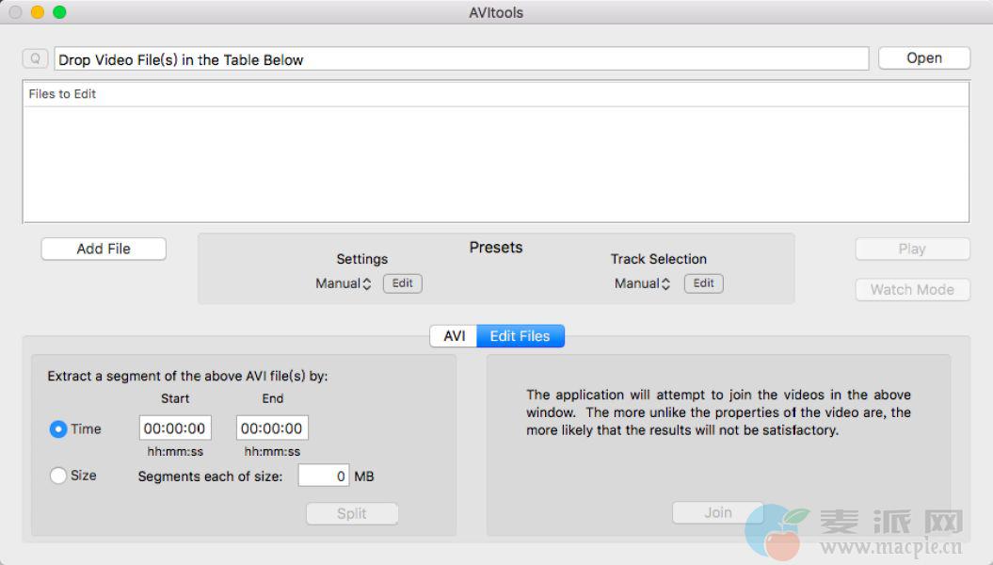Click Edit button under Track Selection

[x=703, y=283]
